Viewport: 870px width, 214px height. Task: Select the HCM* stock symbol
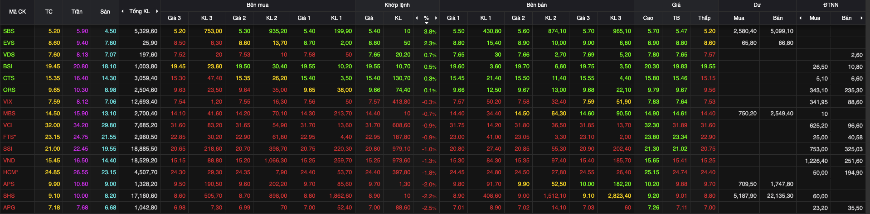10,172
